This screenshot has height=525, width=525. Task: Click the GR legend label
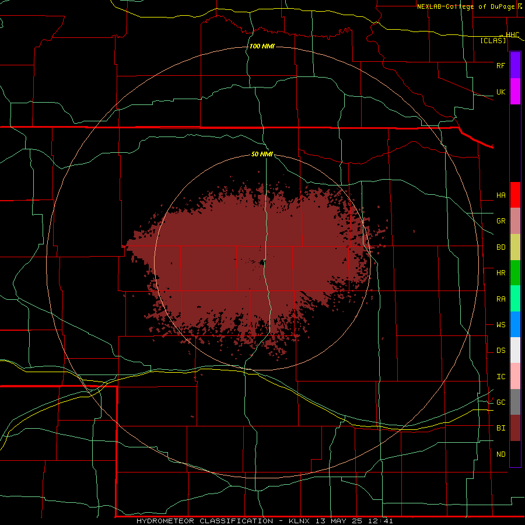pos(501,221)
